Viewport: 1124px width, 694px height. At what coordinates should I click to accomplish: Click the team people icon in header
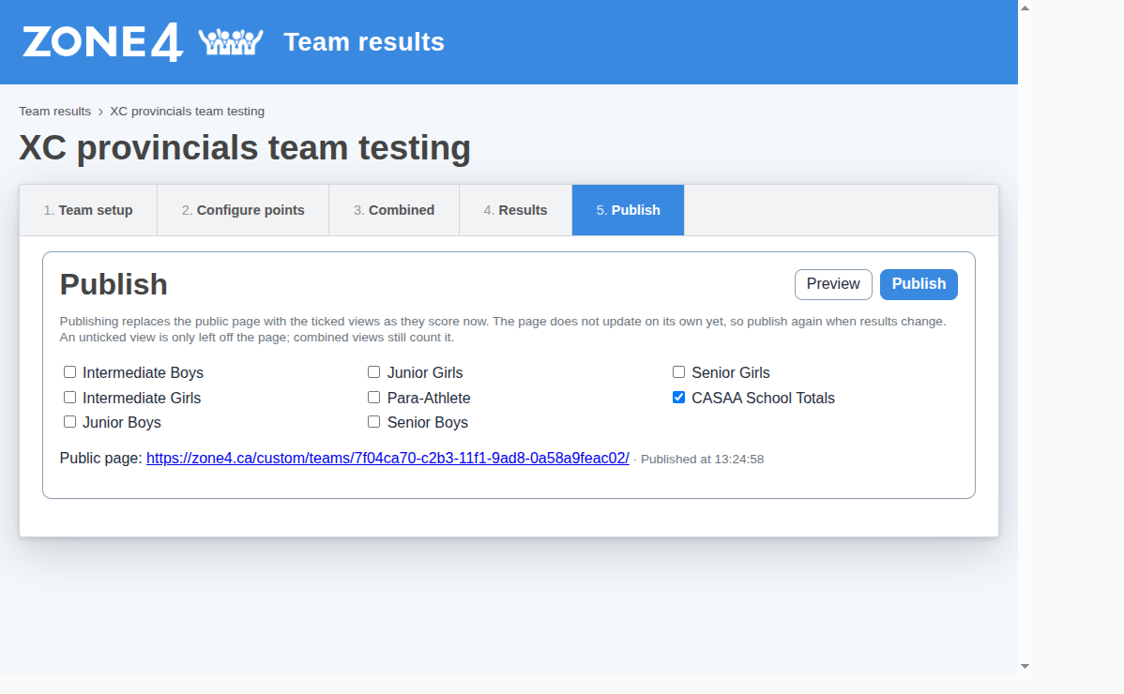(231, 42)
